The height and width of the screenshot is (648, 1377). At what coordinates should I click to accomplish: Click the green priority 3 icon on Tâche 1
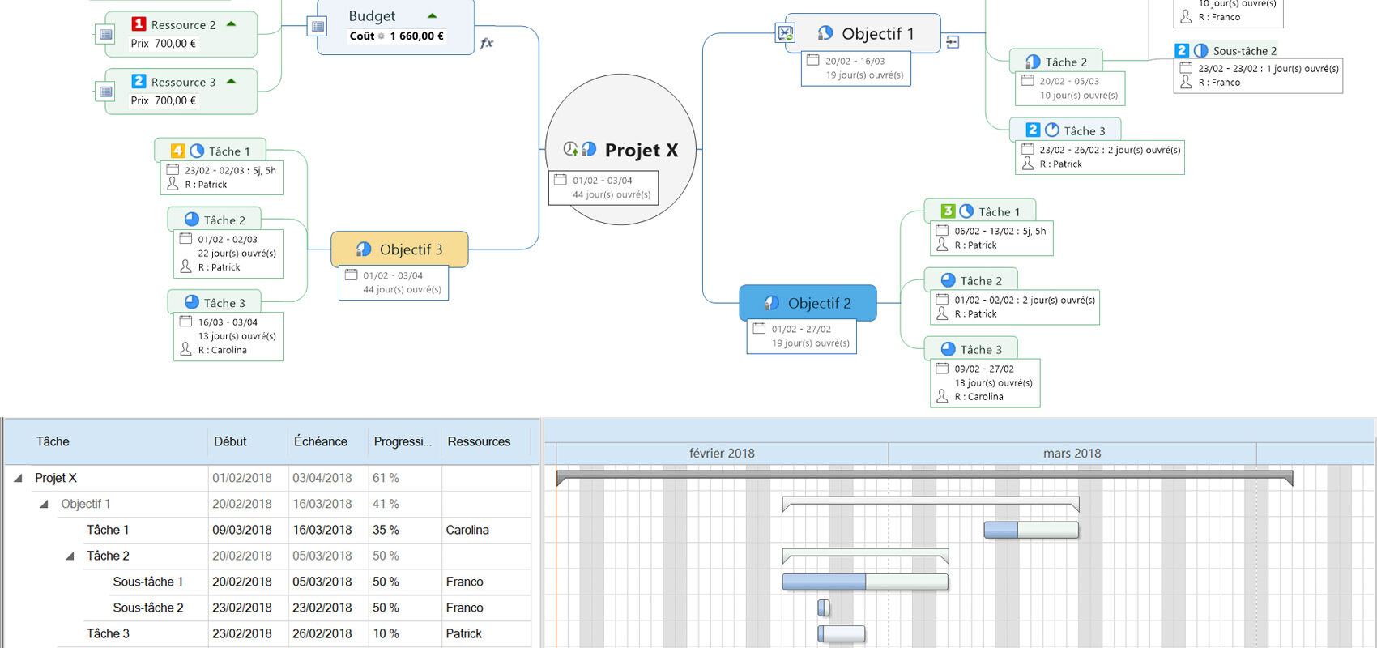click(x=948, y=211)
